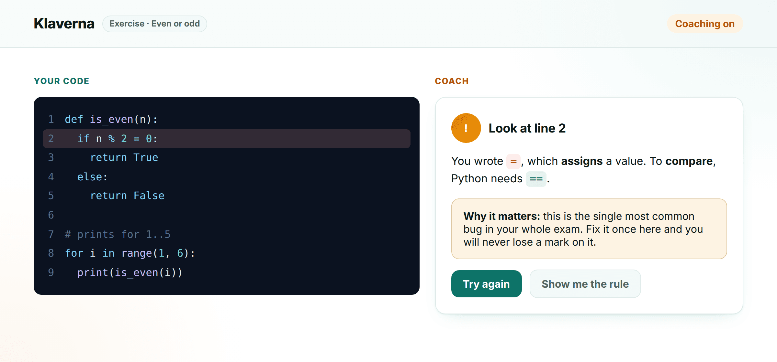Click the line number 1 in gutter
777x362 pixels.
point(51,119)
